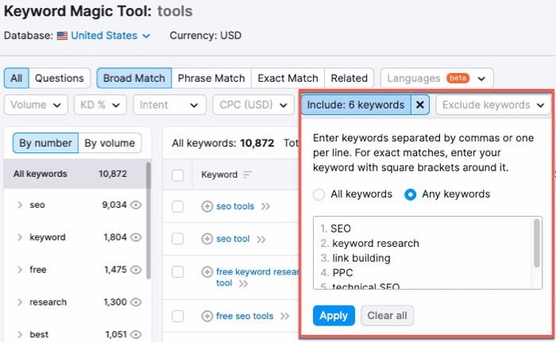556x342 pixels.
Task: Expand the 'free' keyword group
Action: [x=19, y=270]
